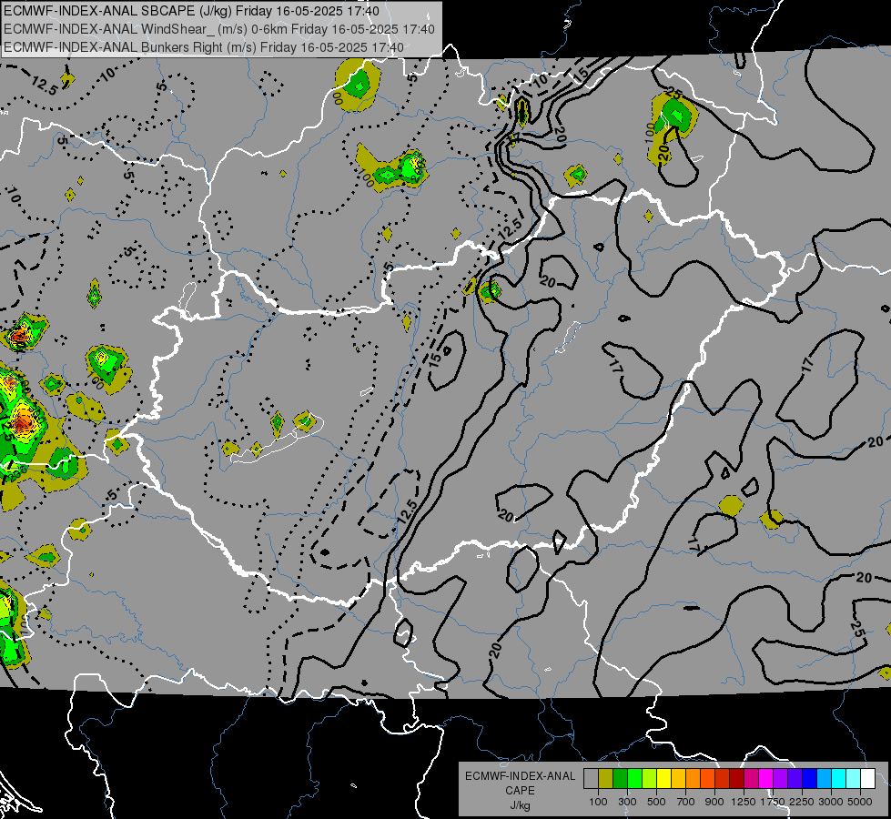This screenshot has height=819, width=891.
Task: Select the gray legend swatch below 100
Action: click(591, 778)
